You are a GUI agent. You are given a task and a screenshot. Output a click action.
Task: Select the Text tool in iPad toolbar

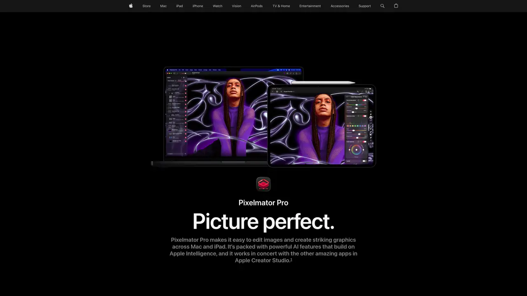tap(371, 140)
